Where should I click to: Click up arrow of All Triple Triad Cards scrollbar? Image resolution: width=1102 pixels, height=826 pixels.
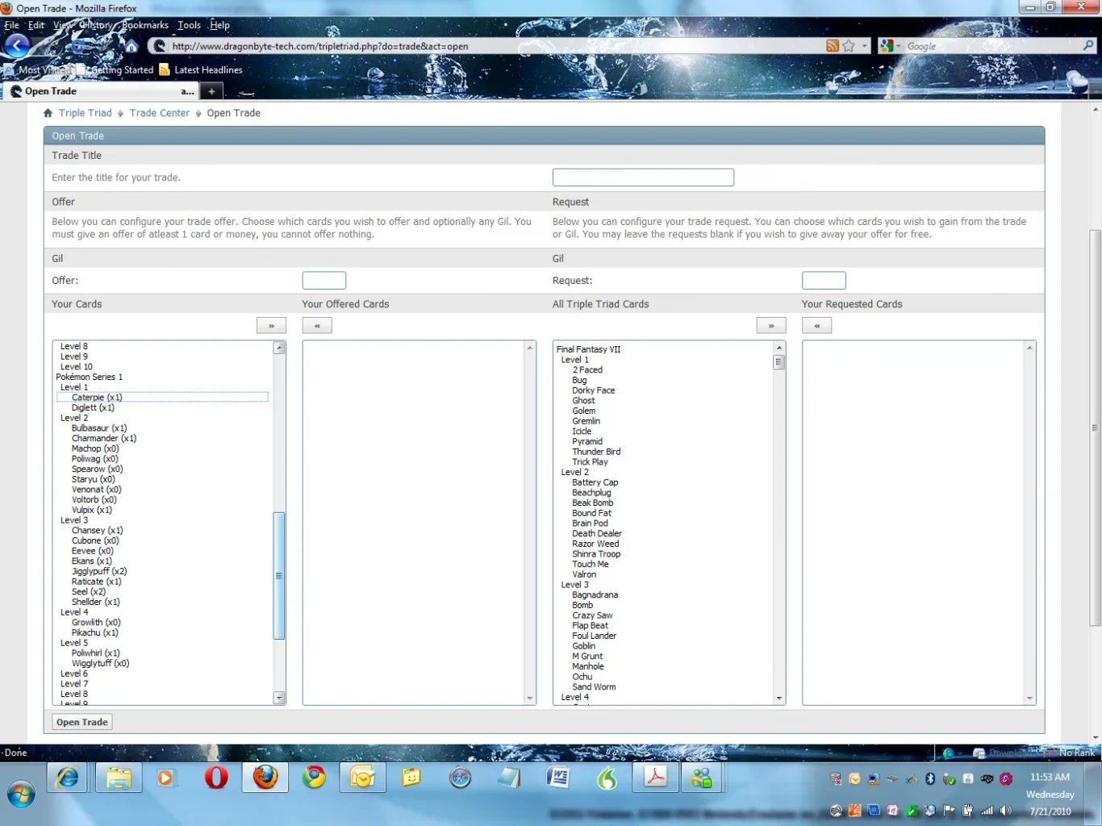(779, 348)
